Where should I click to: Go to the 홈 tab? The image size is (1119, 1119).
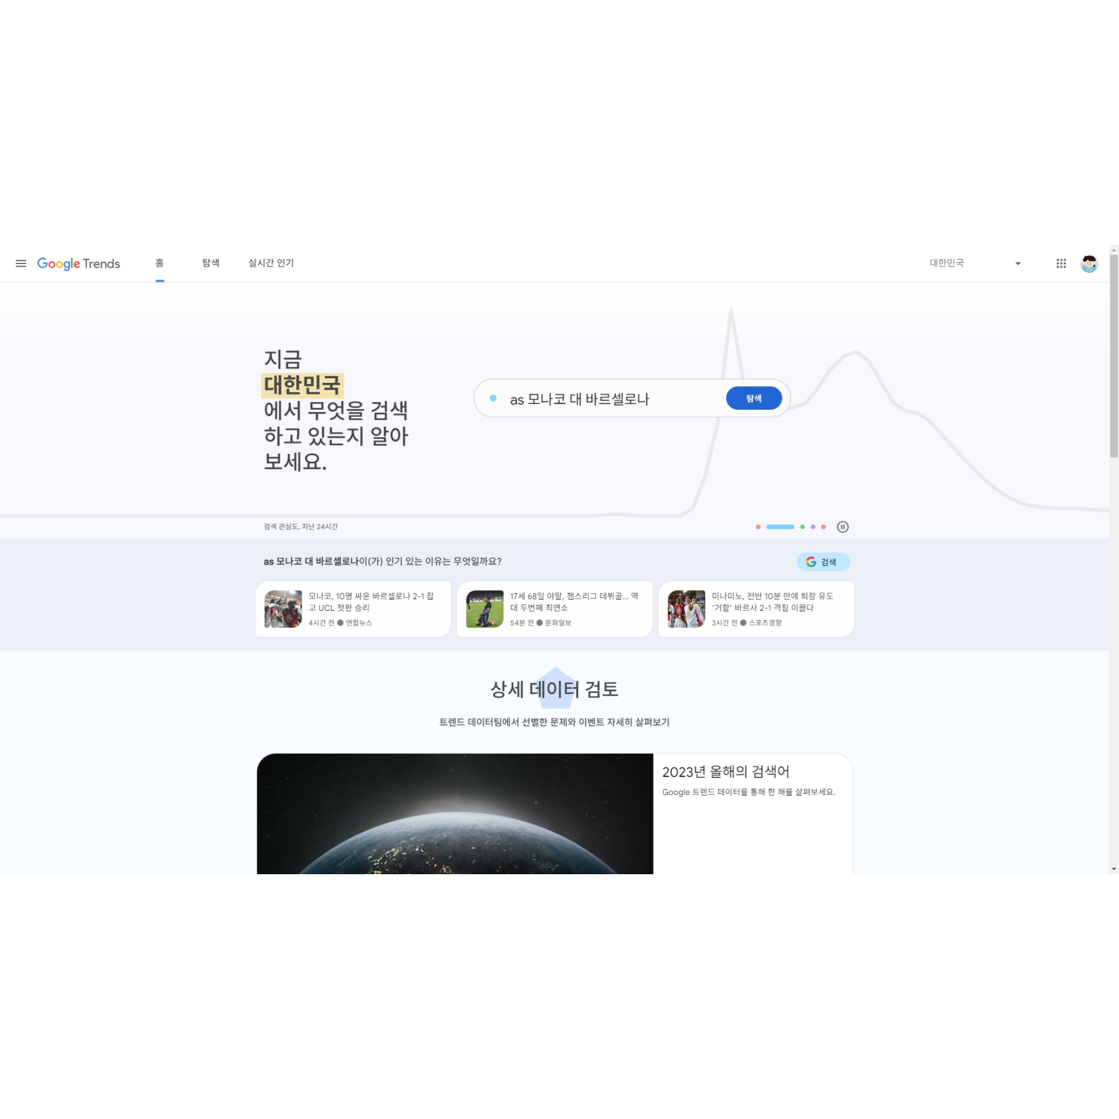point(160,263)
